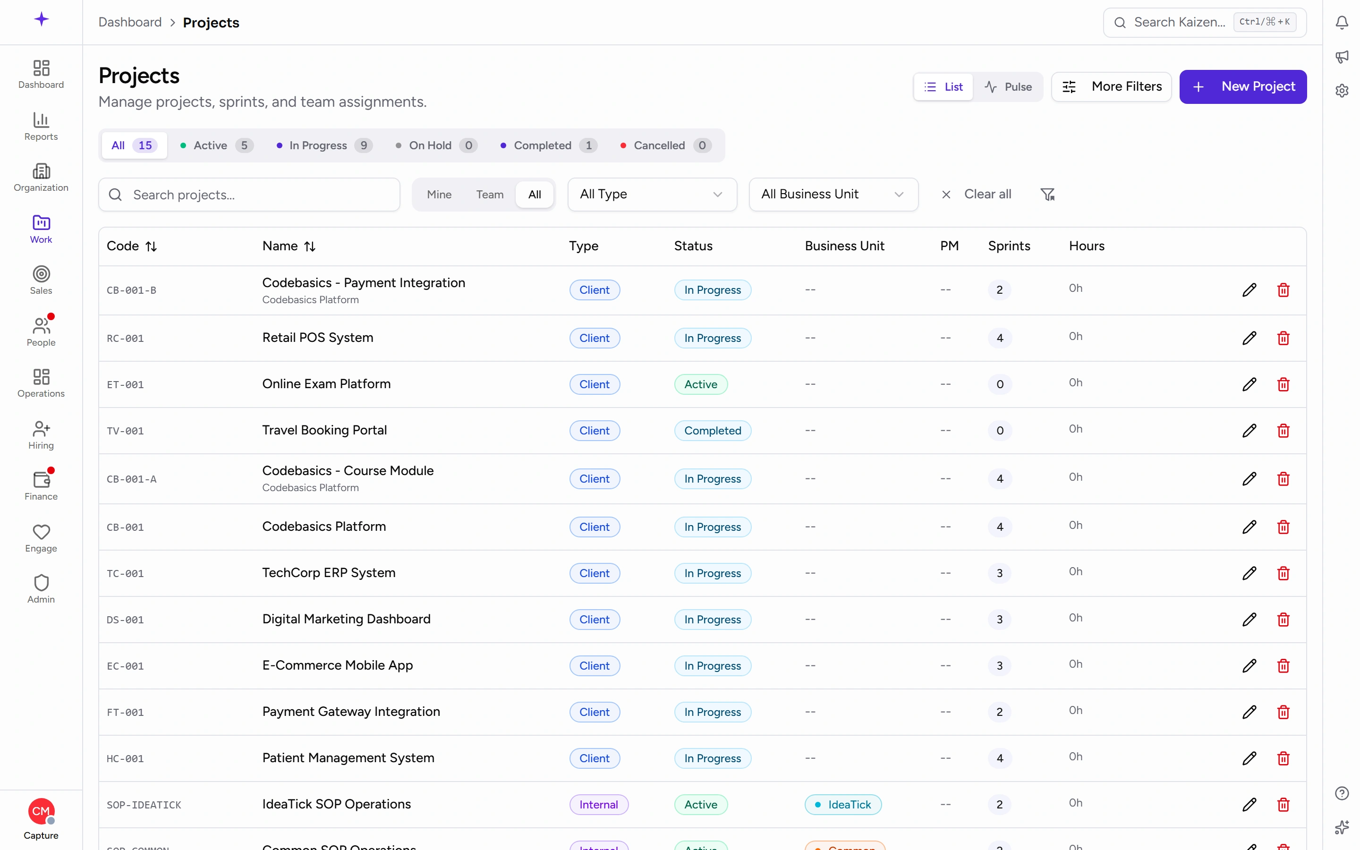Select the Work sidebar icon
1360x850 pixels.
pyautogui.click(x=41, y=229)
